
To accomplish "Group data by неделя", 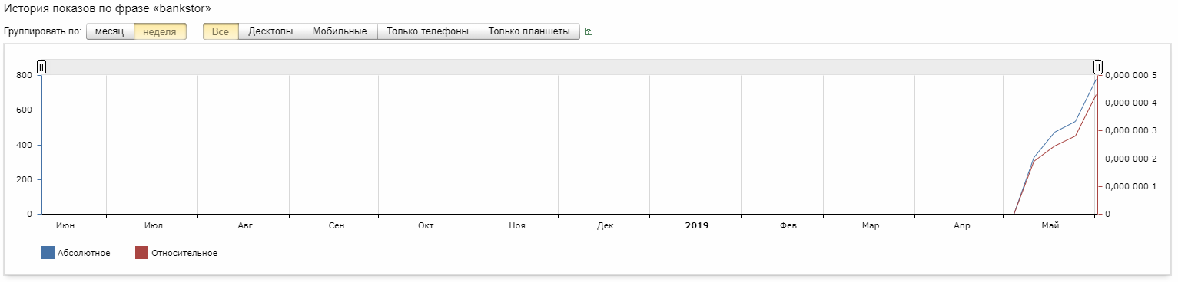I will 160,31.
